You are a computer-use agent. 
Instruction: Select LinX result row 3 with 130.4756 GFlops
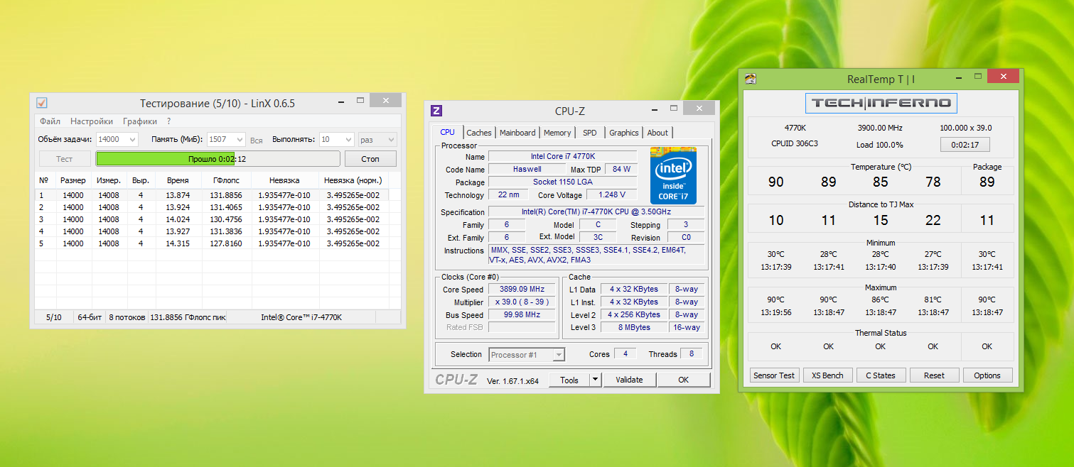[x=212, y=219]
